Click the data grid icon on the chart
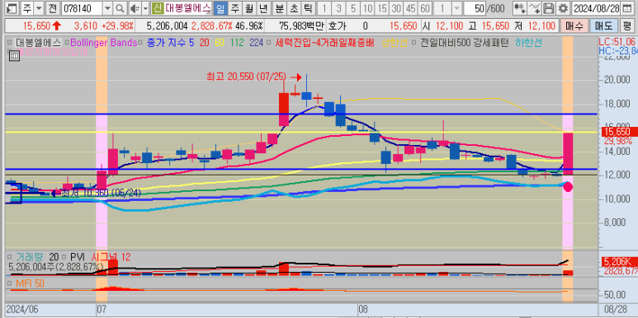 (14, 56)
